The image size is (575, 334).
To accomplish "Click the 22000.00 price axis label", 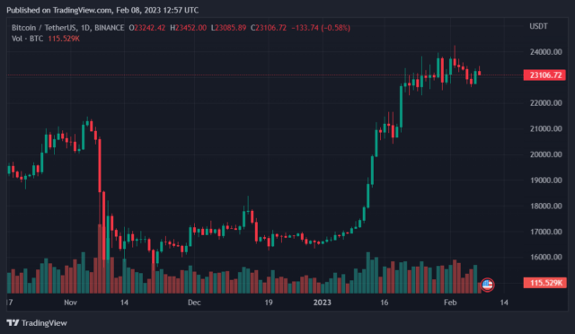I will click(x=545, y=103).
